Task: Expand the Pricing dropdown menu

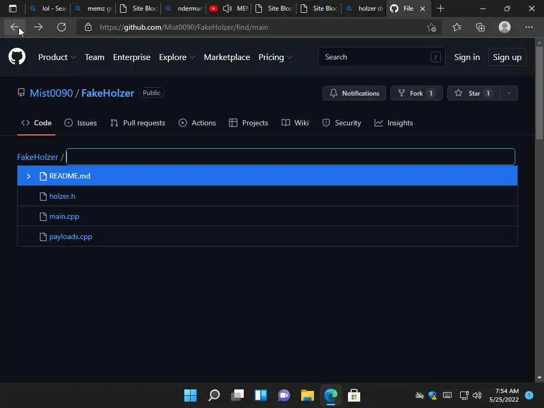Action: pyautogui.click(x=276, y=57)
